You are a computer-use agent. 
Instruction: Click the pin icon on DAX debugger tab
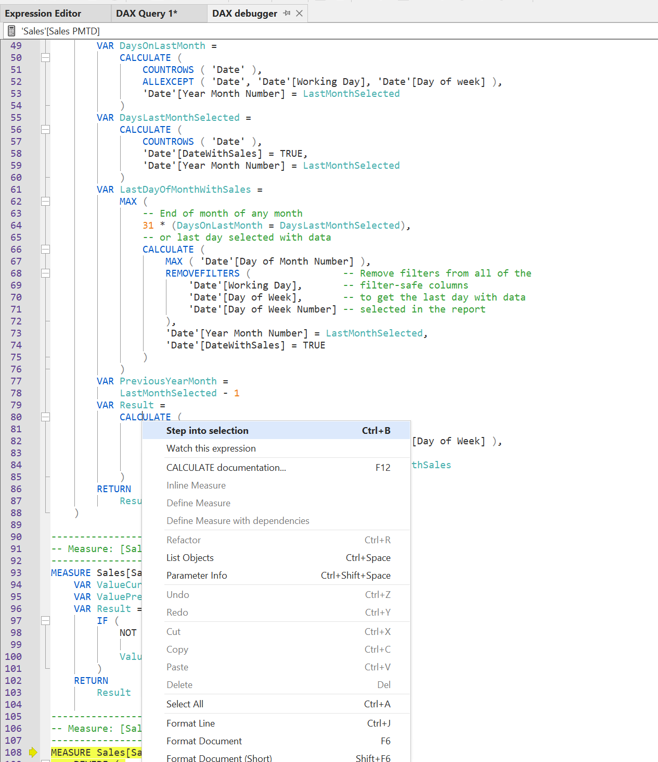click(x=287, y=14)
